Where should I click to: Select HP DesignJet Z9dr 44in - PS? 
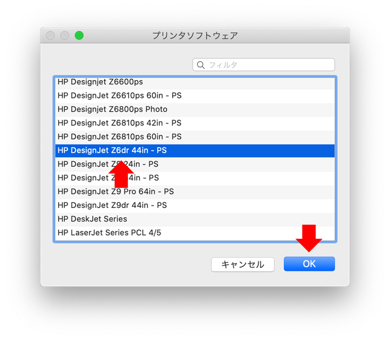tap(195, 205)
